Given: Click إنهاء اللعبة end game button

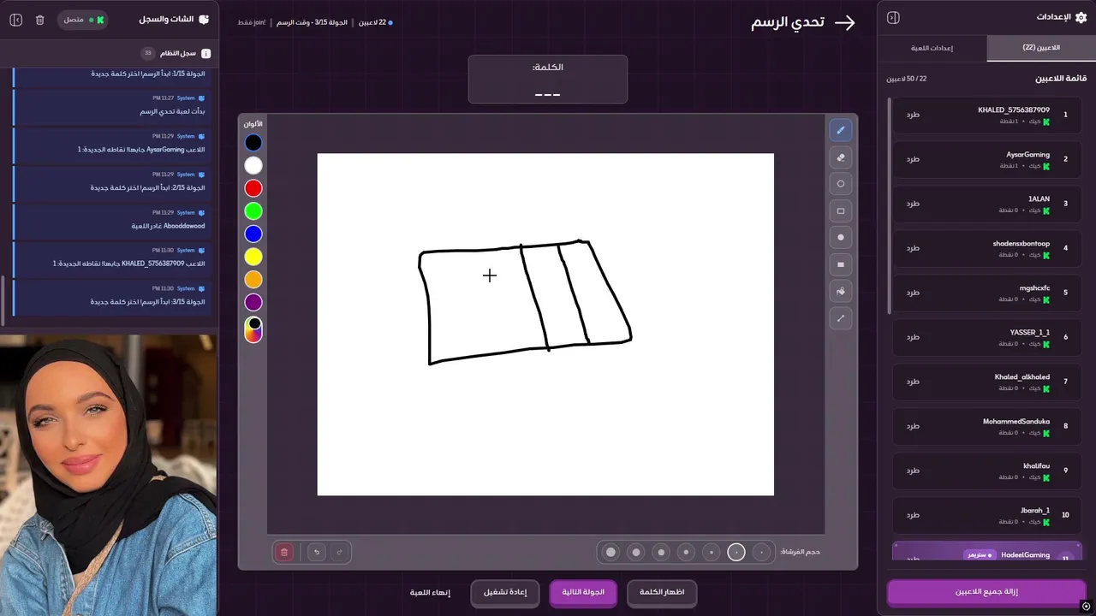Looking at the screenshot, I should pyautogui.click(x=430, y=592).
